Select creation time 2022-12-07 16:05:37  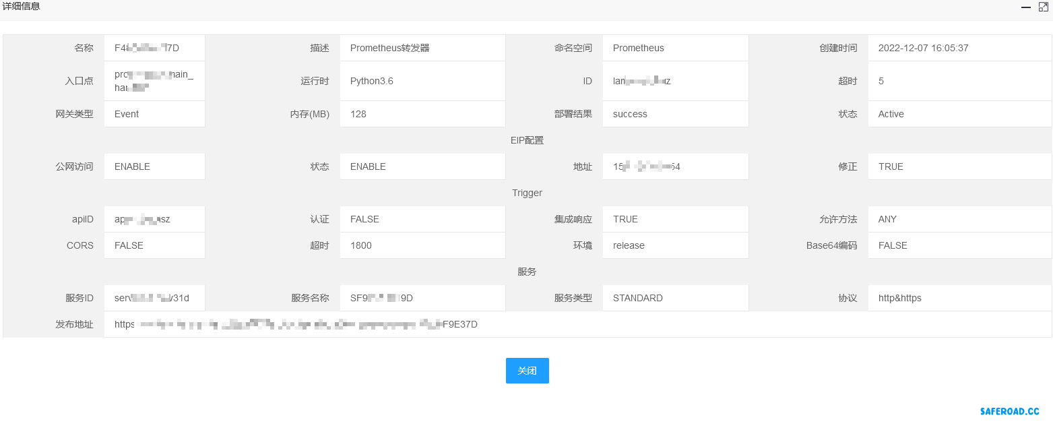tap(924, 48)
